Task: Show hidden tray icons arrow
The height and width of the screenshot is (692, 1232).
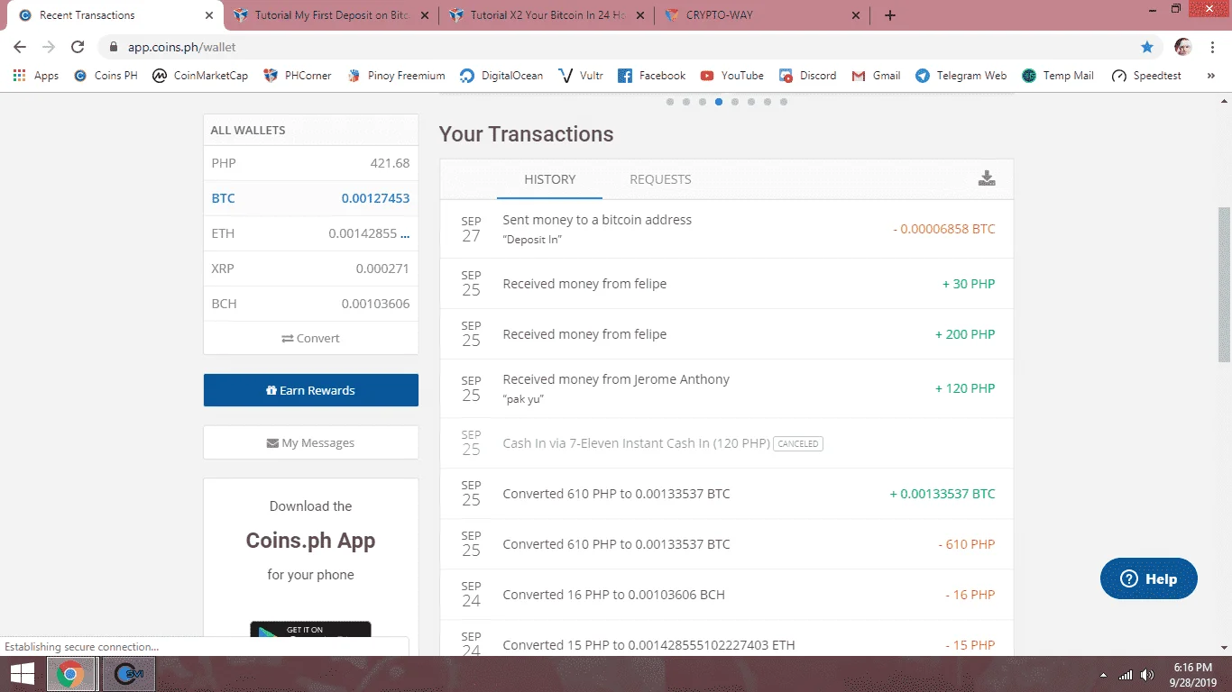Action: (x=1104, y=675)
